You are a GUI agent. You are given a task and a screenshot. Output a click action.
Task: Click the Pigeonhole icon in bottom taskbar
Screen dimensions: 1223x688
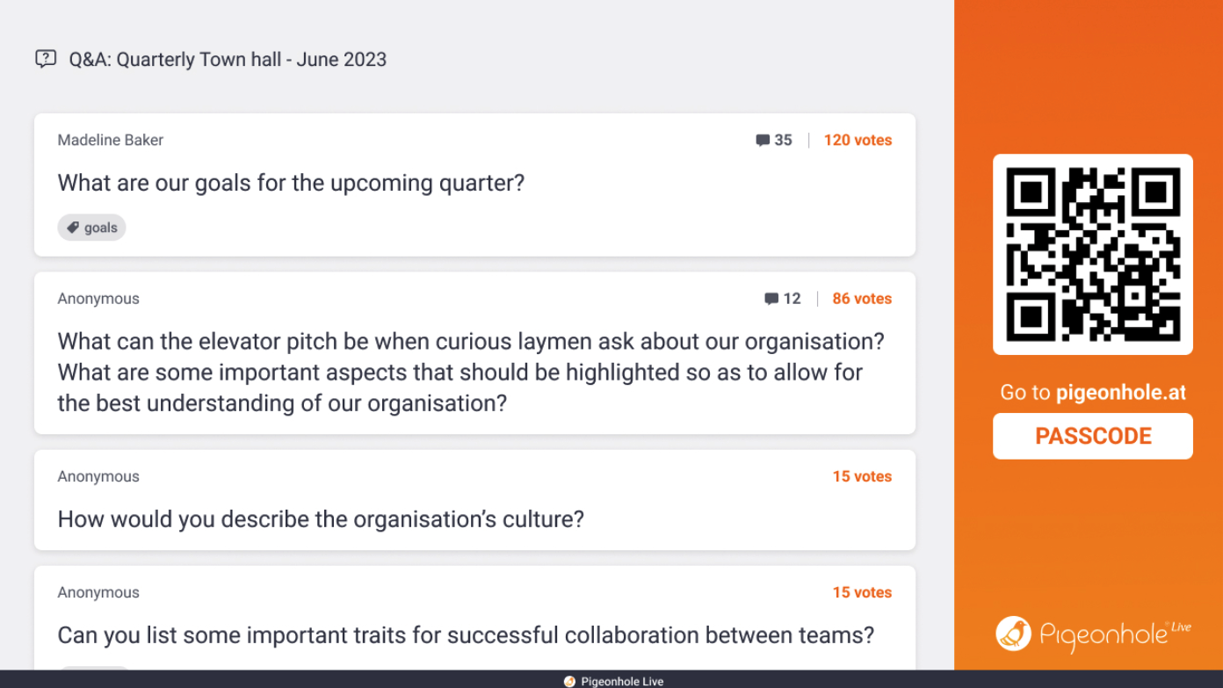point(569,681)
